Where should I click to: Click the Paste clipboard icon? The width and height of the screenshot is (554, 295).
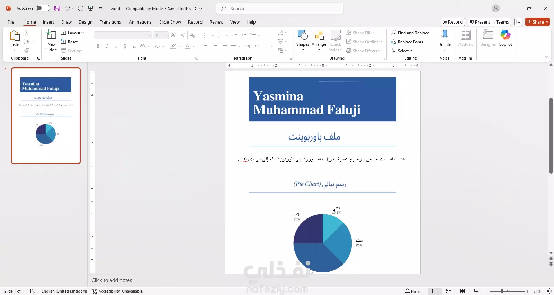[x=14, y=36]
